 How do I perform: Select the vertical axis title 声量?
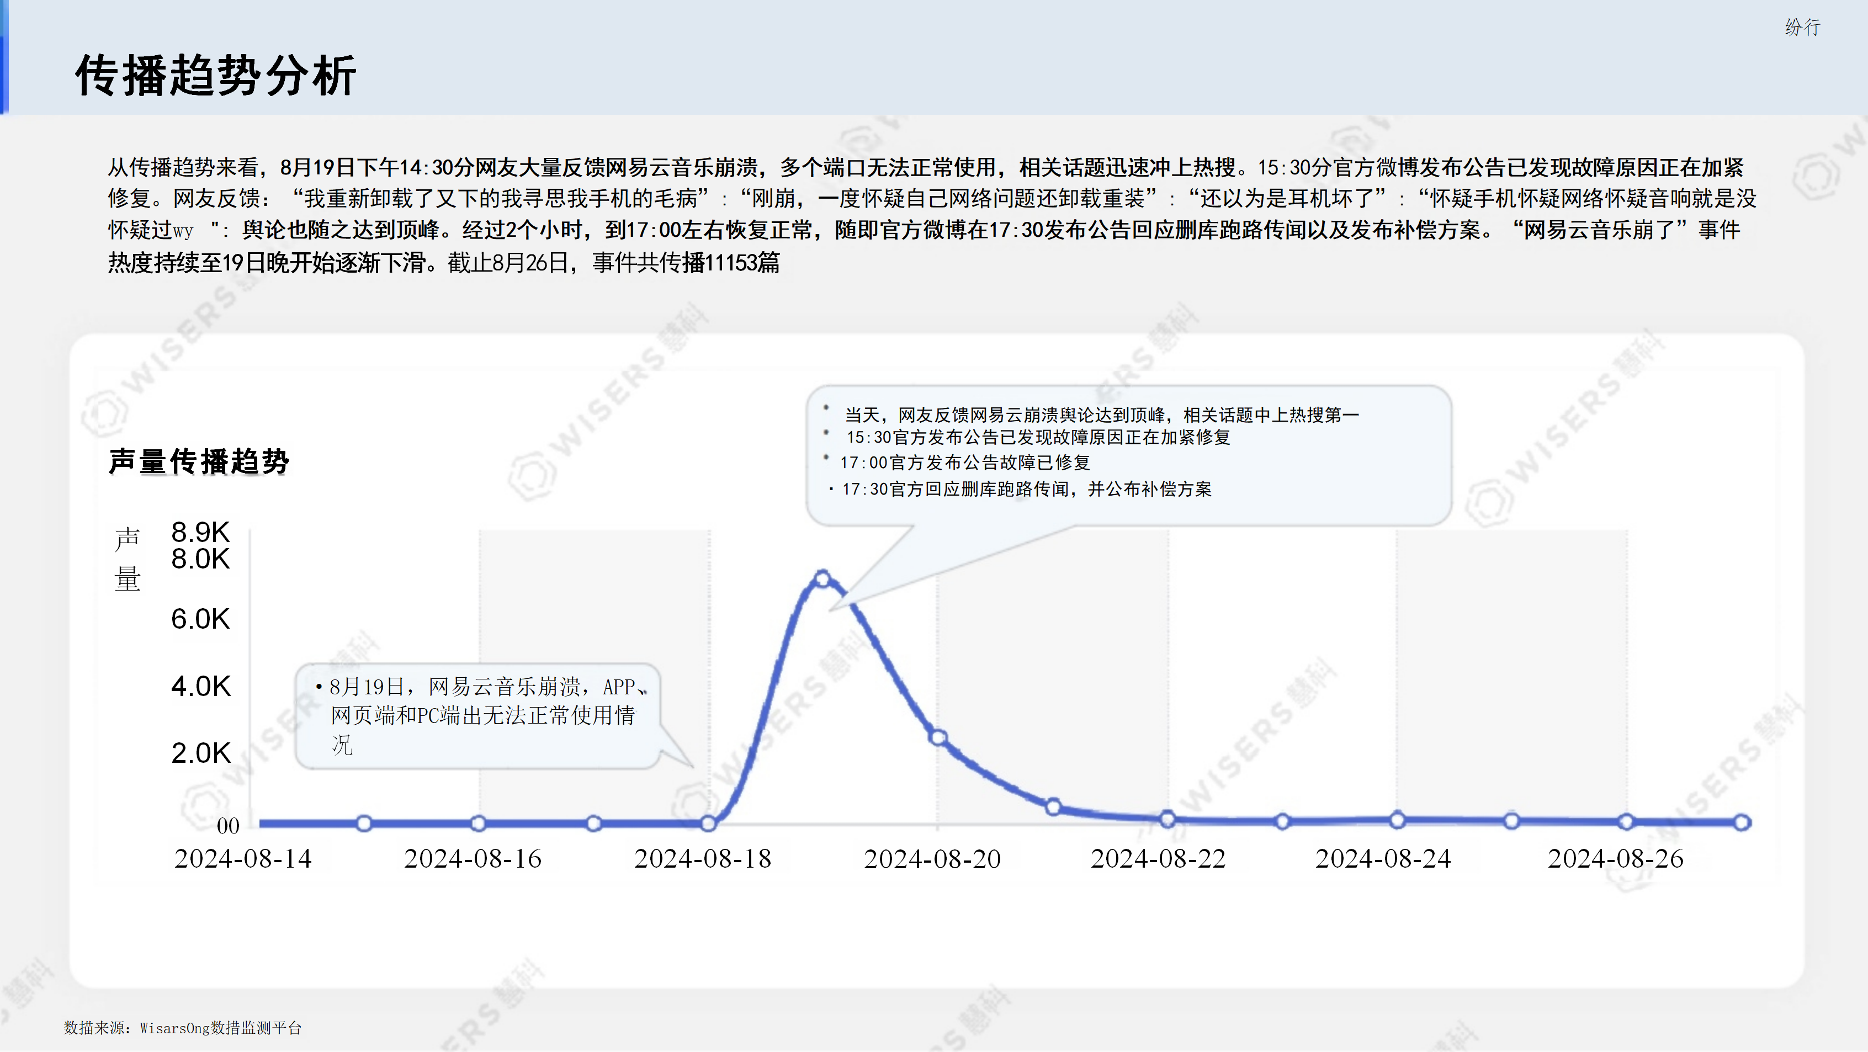click(x=128, y=559)
